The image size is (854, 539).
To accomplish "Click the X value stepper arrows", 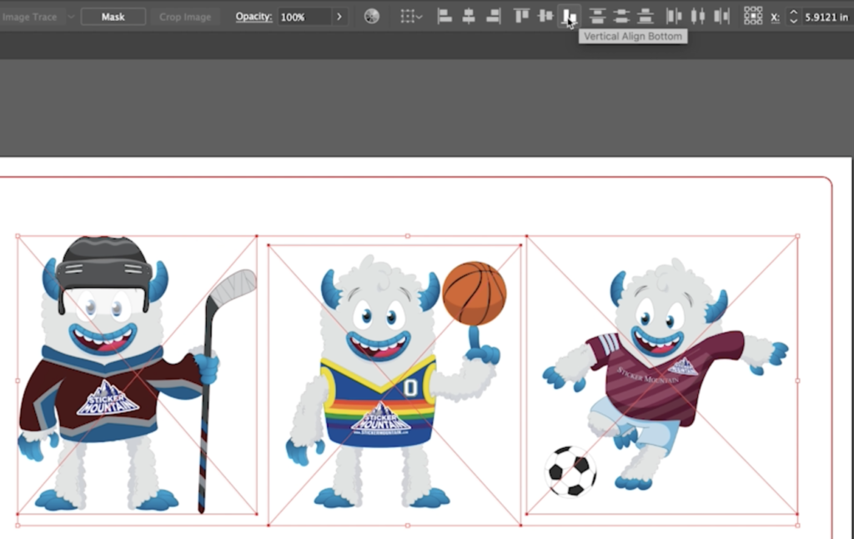I will point(794,17).
